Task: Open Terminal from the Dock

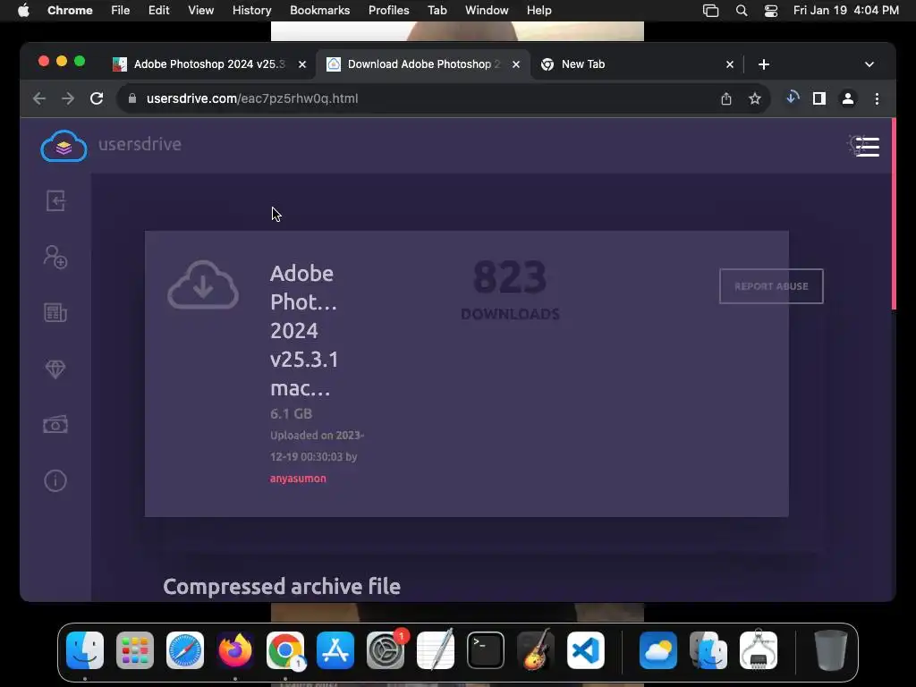Action: coord(486,650)
